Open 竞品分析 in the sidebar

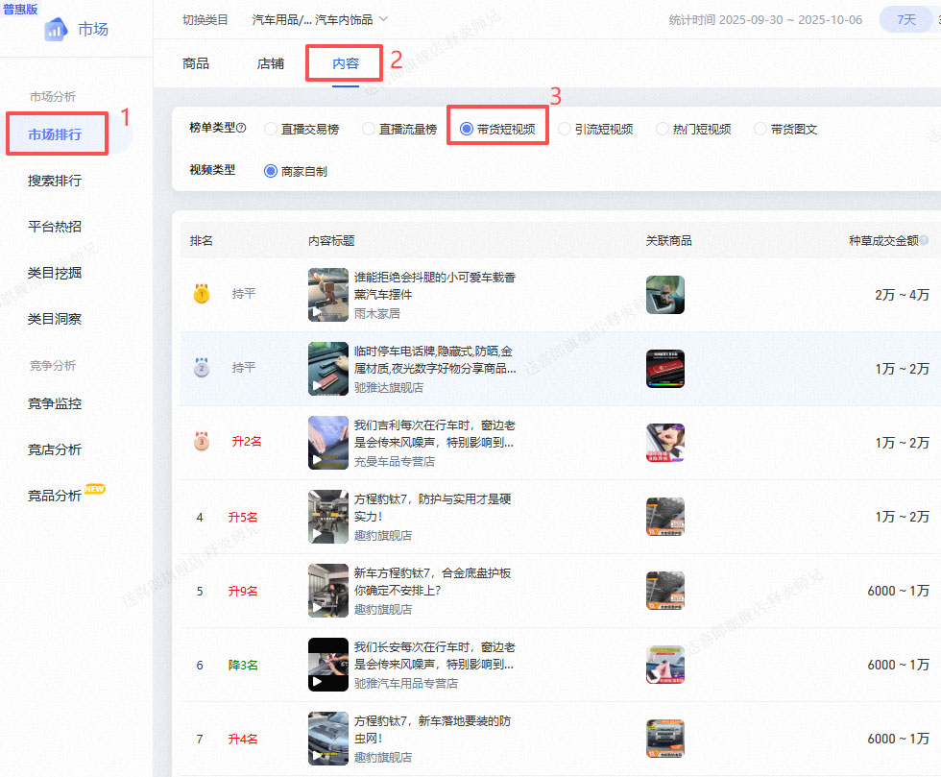55,496
